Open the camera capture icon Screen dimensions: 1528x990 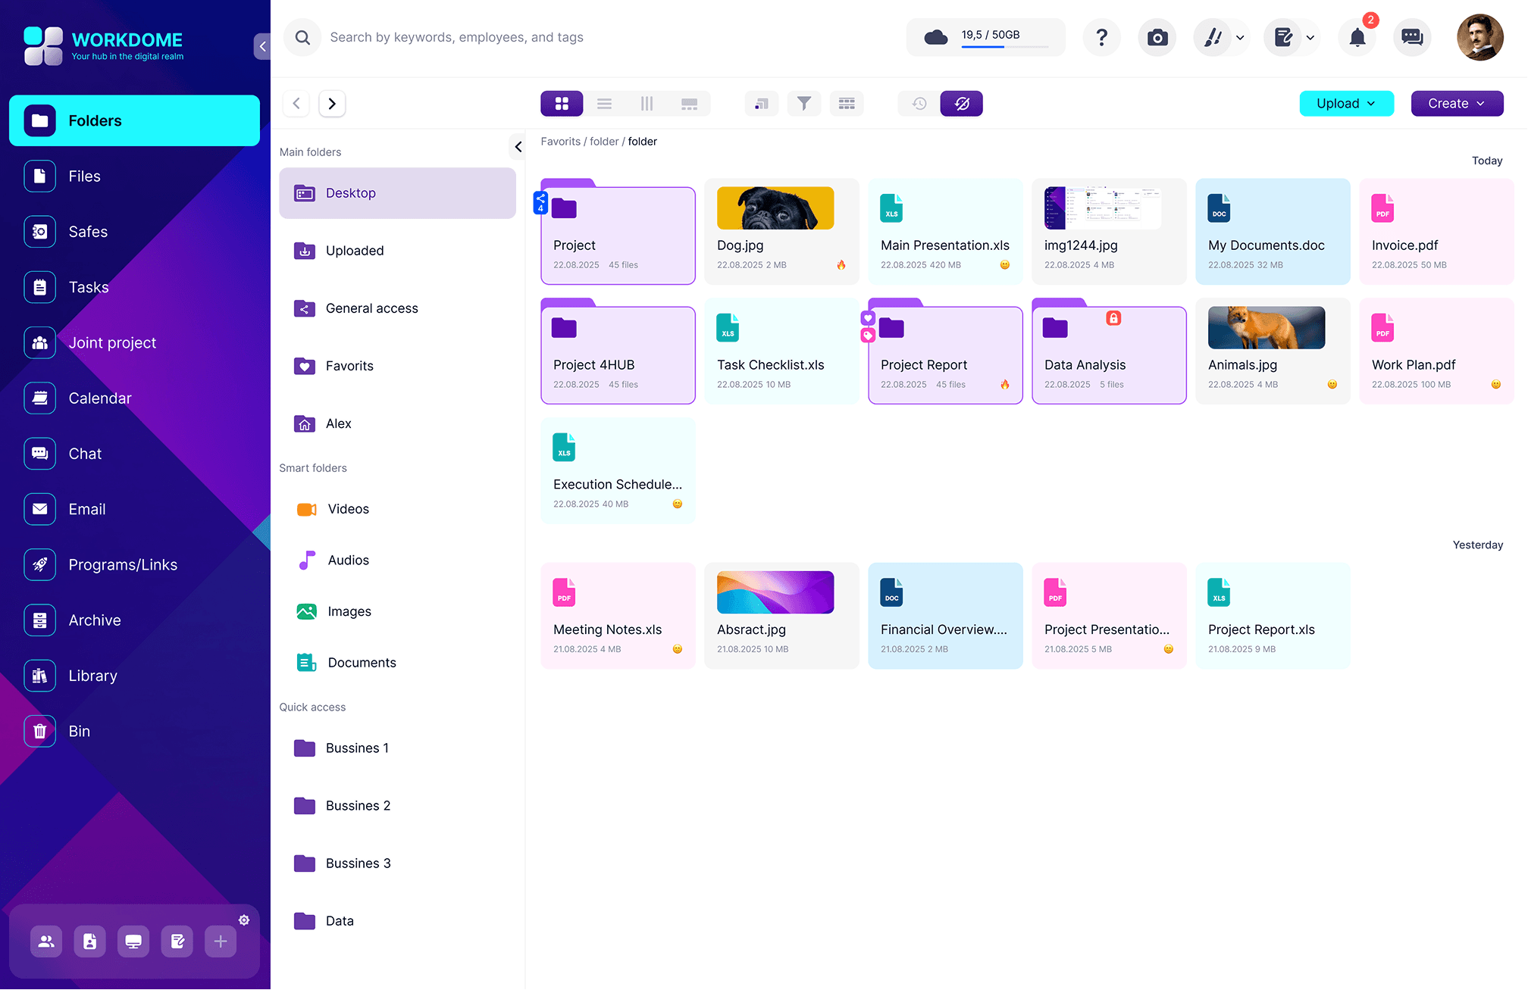click(x=1157, y=37)
